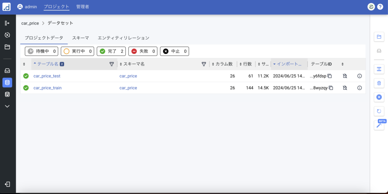Screen dimensions: 388x194
Task: Open the car_price_test table link
Action: tap(47, 76)
